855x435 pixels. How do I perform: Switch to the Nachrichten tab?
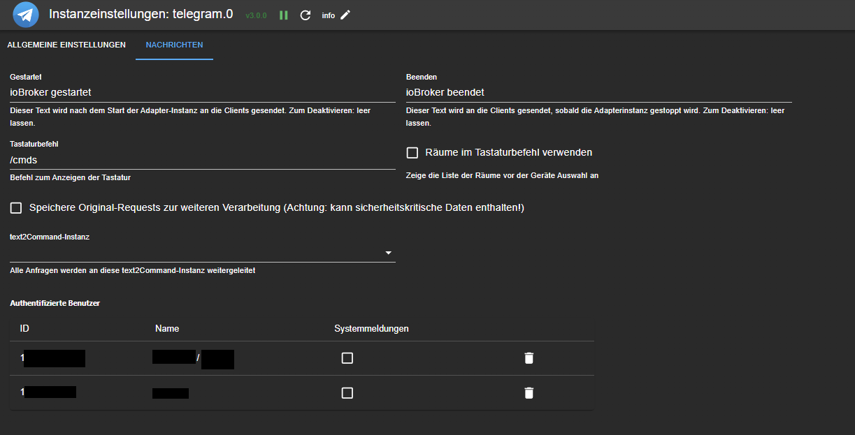point(174,45)
